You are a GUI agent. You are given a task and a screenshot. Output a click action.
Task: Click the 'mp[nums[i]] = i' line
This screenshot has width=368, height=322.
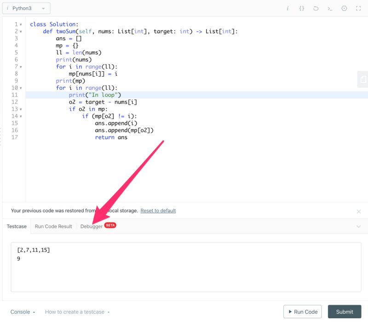pyautogui.click(x=93, y=74)
